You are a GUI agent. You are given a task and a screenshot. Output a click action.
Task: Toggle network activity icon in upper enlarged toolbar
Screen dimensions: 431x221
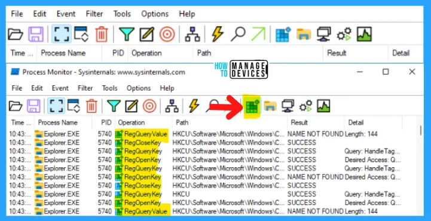point(323,34)
